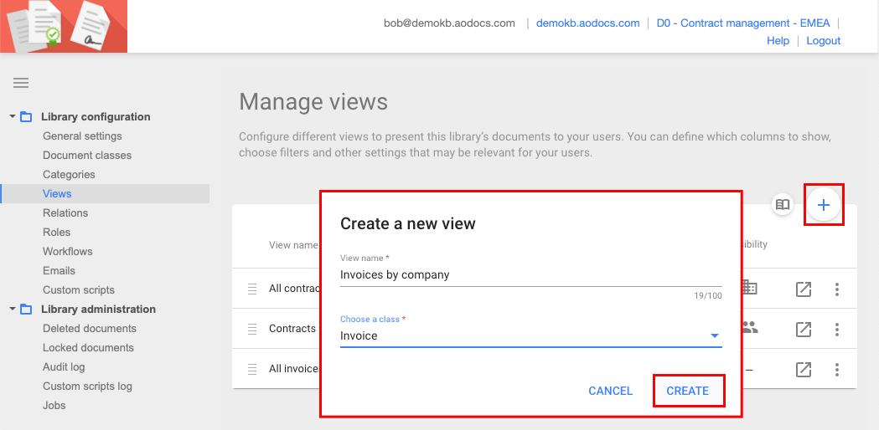Collapse the Library administration section
879x430 pixels.
coord(13,310)
